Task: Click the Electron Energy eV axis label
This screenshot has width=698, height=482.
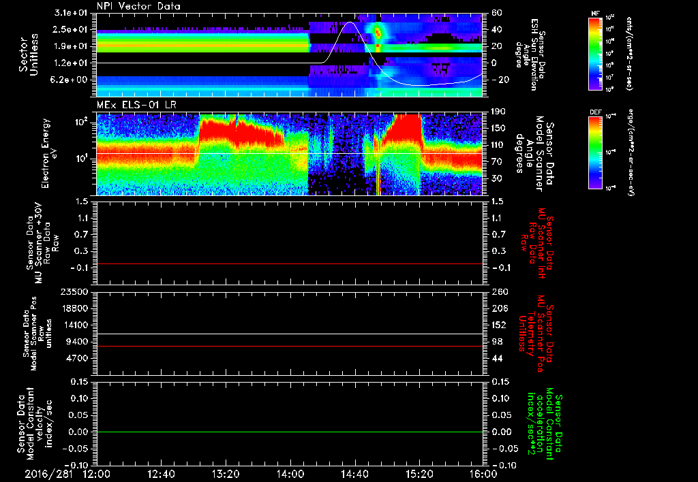Action: pyautogui.click(x=50, y=153)
